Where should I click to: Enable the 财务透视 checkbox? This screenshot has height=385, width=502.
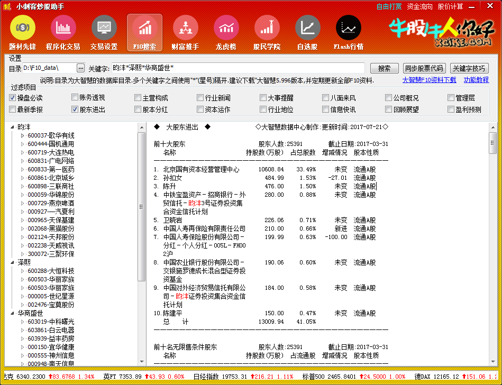click(x=75, y=97)
